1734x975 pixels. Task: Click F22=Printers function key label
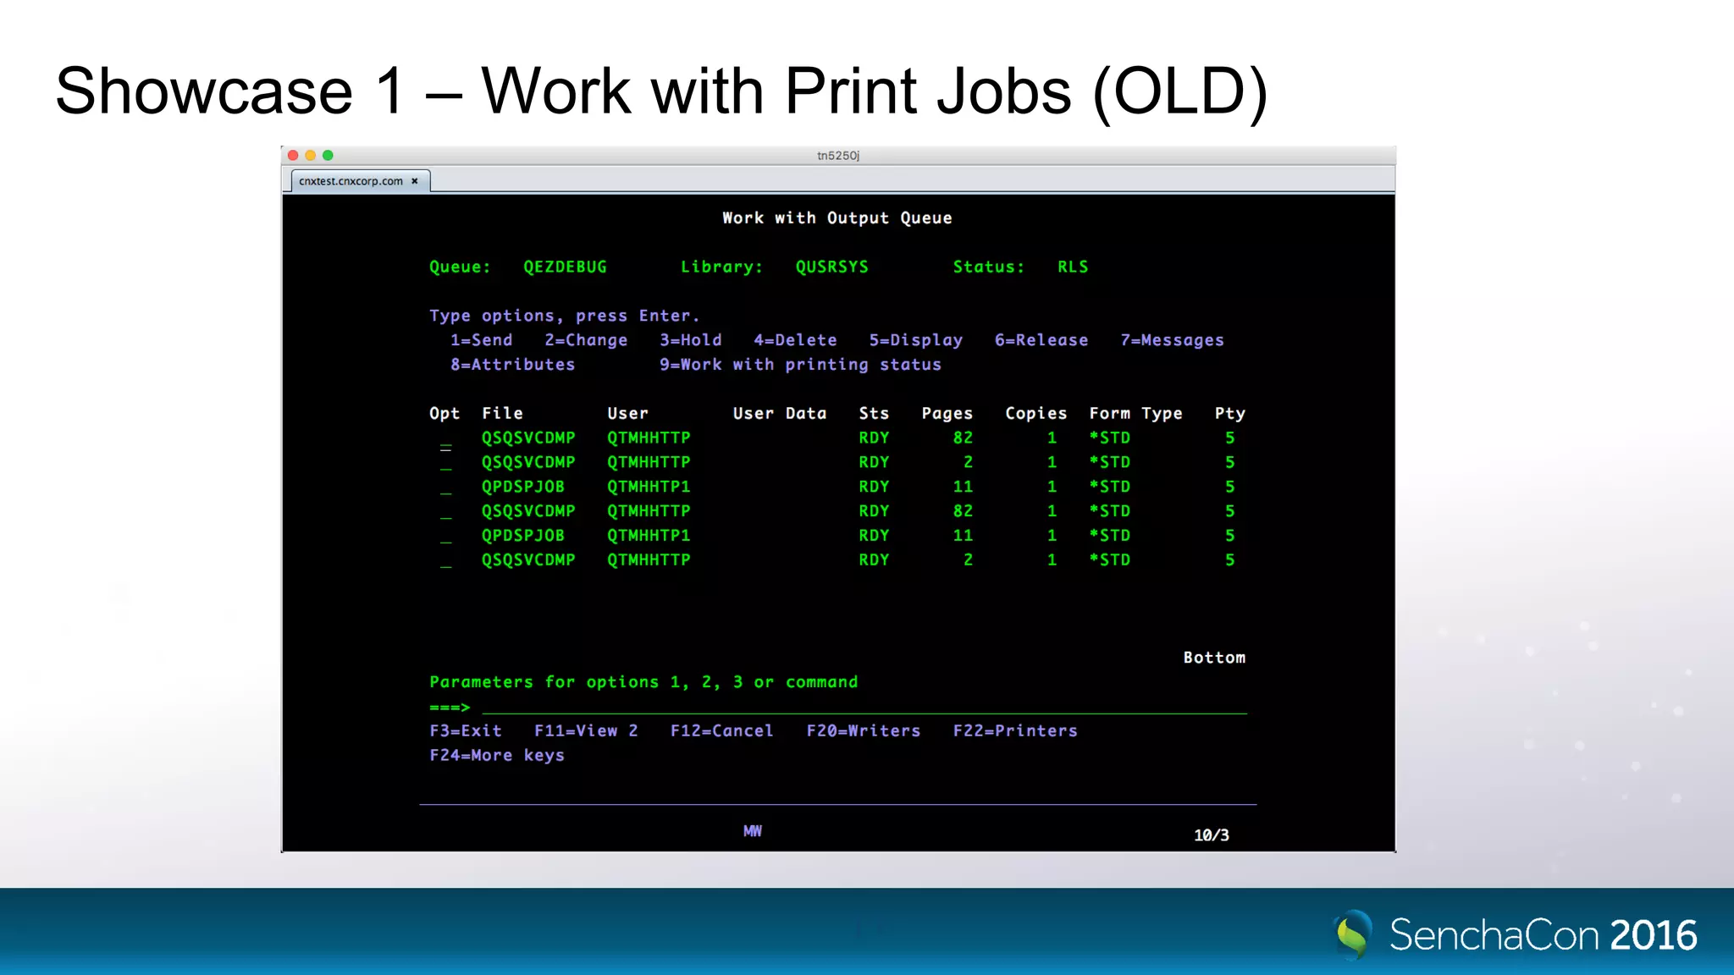1015,730
